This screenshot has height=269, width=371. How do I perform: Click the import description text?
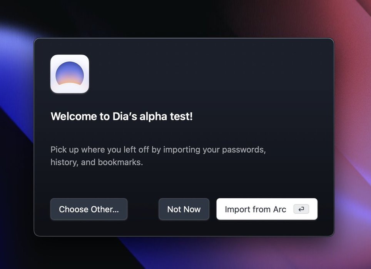(x=158, y=156)
